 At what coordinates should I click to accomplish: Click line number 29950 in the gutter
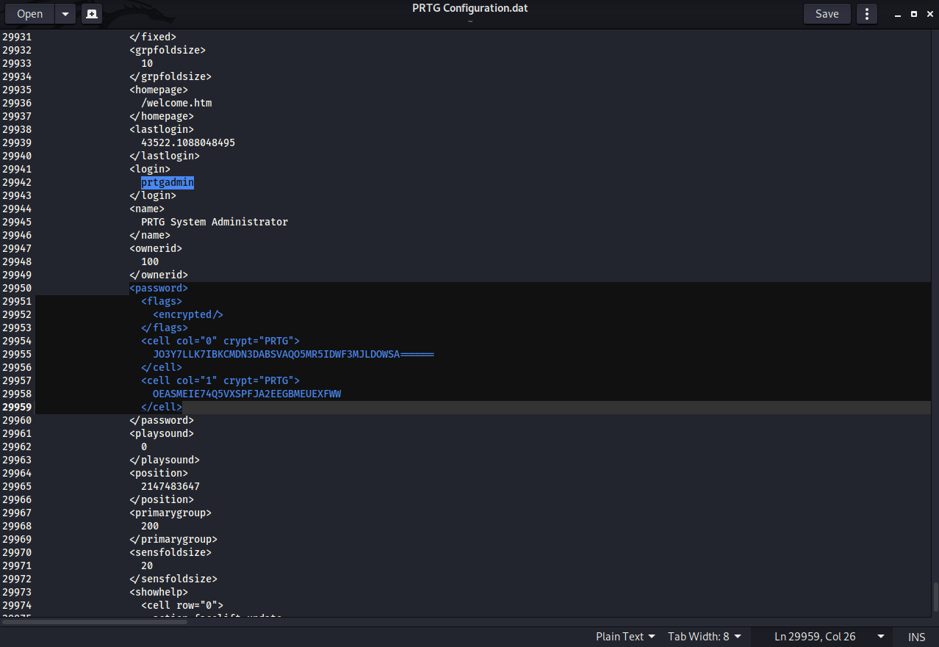coord(17,288)
